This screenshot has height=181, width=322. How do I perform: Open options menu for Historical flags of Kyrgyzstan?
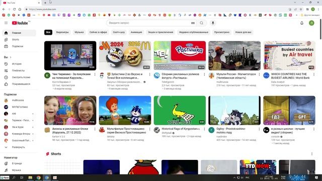point(204,129)
